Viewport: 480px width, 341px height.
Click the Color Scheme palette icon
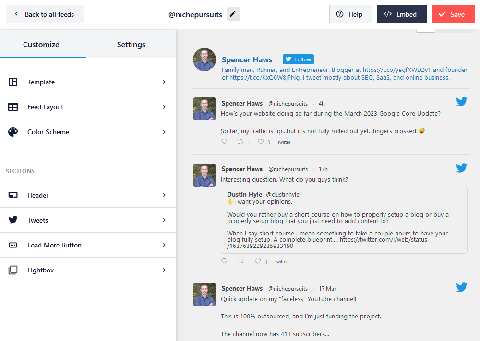[x=13, y=132]
